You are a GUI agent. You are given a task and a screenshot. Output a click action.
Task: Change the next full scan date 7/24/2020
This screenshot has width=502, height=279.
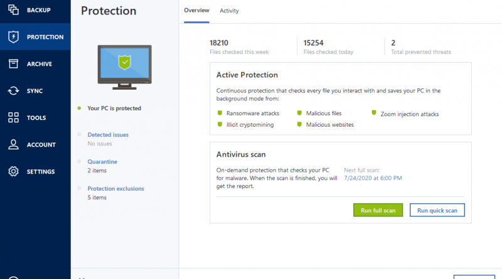click(x=373, y=178)
